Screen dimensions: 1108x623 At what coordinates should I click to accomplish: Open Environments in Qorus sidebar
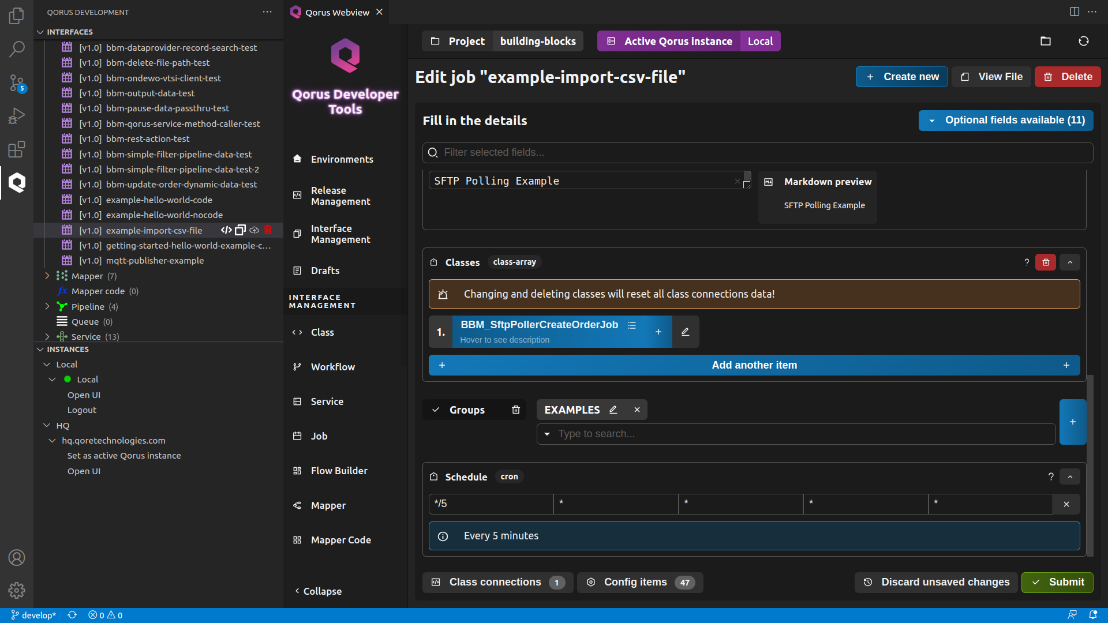(342, 159)
